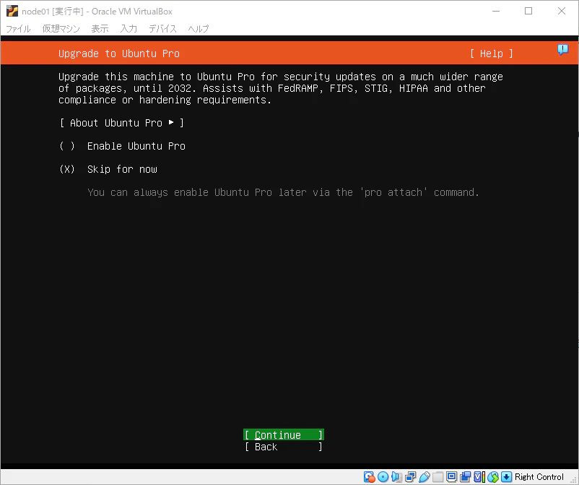Open the optical drive status icon
Image resolution: width=579 pixels, height=485 pixels.
[x=383, y=477]
